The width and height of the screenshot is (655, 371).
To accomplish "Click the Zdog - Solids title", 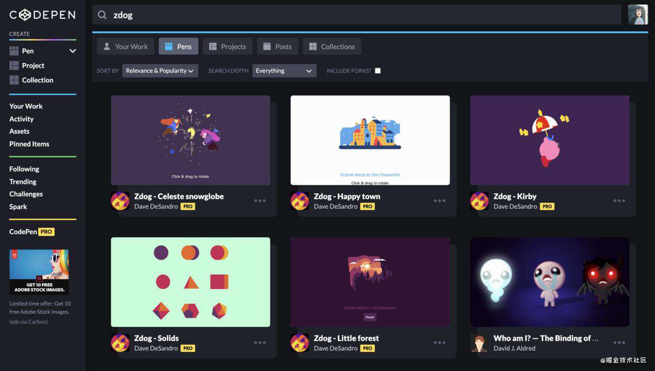I will [x=156, y=338].
